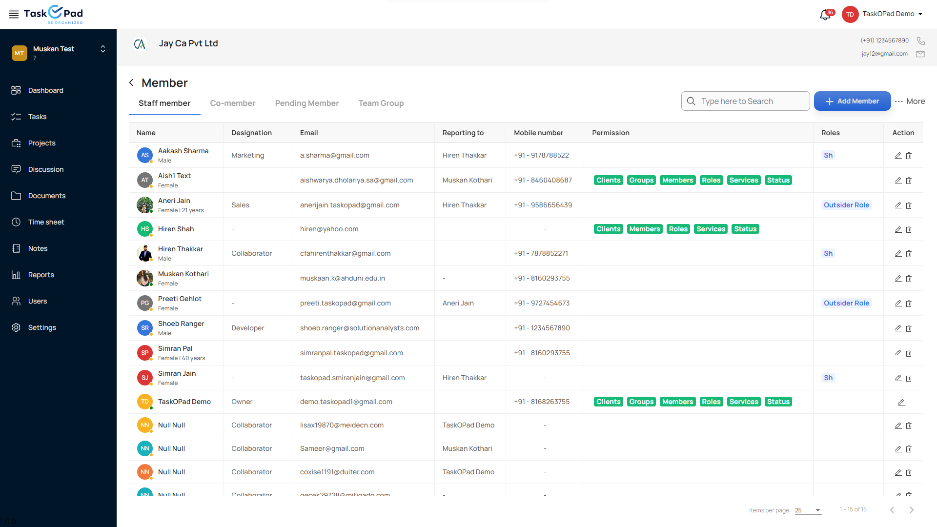Delete Aneri Jain with trash icon
Image resolution: width=937 pixels, height=527 pixels.
click(x=909, y=205)
